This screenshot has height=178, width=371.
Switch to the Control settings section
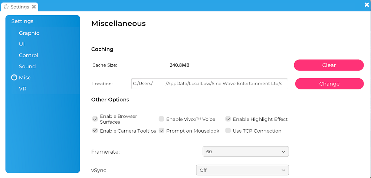tap(29, 55)
